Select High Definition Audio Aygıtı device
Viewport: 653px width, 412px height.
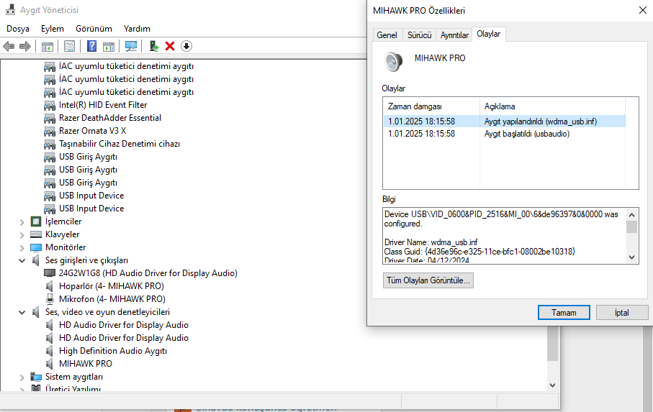113,351
